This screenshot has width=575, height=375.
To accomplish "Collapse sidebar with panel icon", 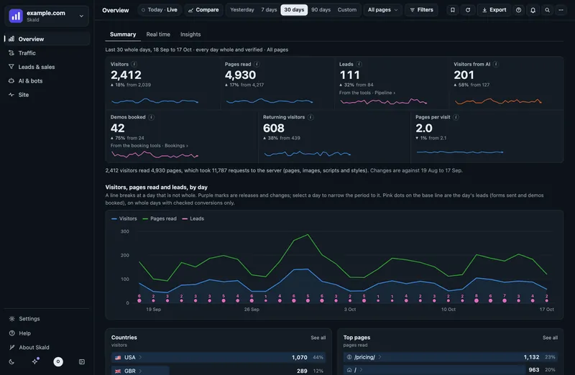I will point(82,362).
